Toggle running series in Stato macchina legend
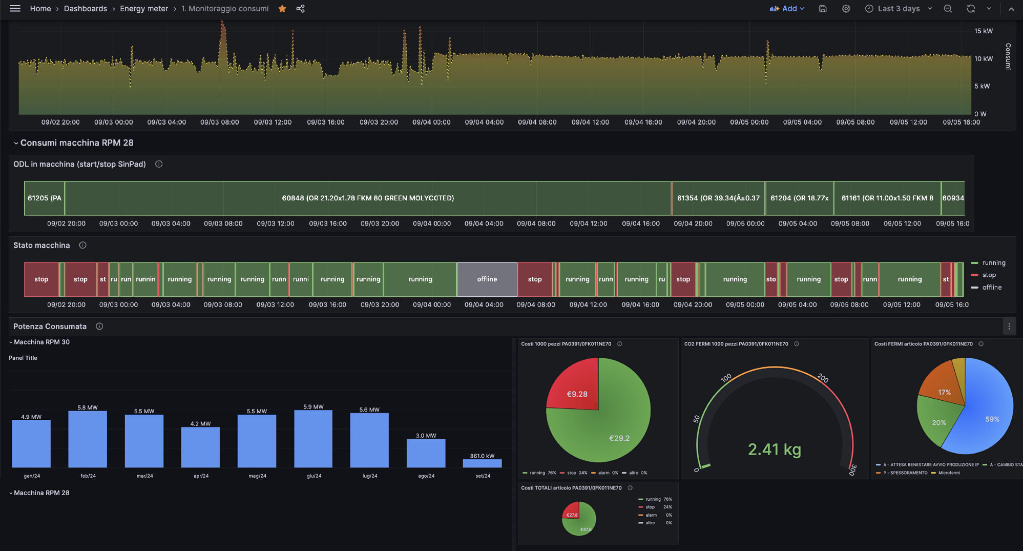1023x551 pixels. point(993,263)
